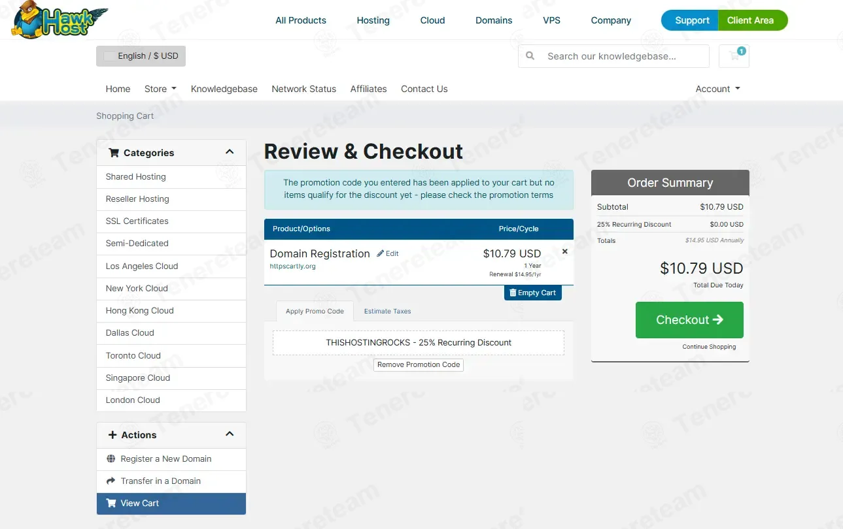Click the Empty Cart button
Viewport: 843px width, 529px height.
click(533, 293)
